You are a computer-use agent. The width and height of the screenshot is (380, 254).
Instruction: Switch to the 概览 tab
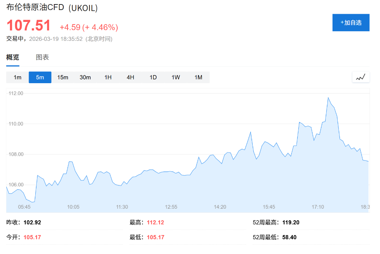12,57
